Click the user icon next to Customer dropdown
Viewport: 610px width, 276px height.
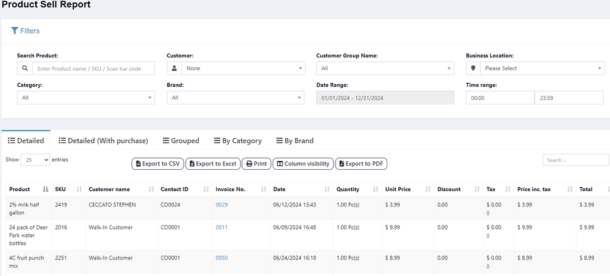pyautogui.click(x=174, y=69)
